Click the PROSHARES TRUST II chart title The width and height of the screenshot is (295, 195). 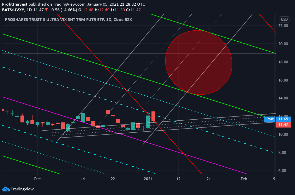click(68, 19)
